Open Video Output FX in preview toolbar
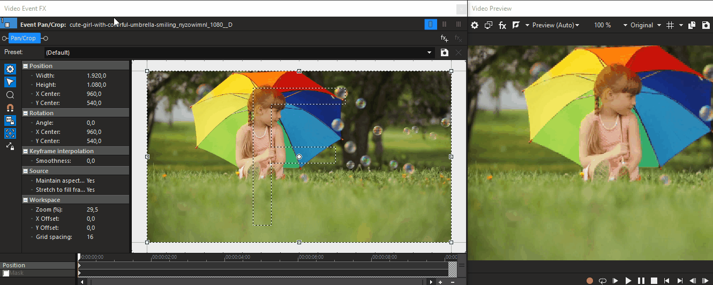 coord(502,25)
